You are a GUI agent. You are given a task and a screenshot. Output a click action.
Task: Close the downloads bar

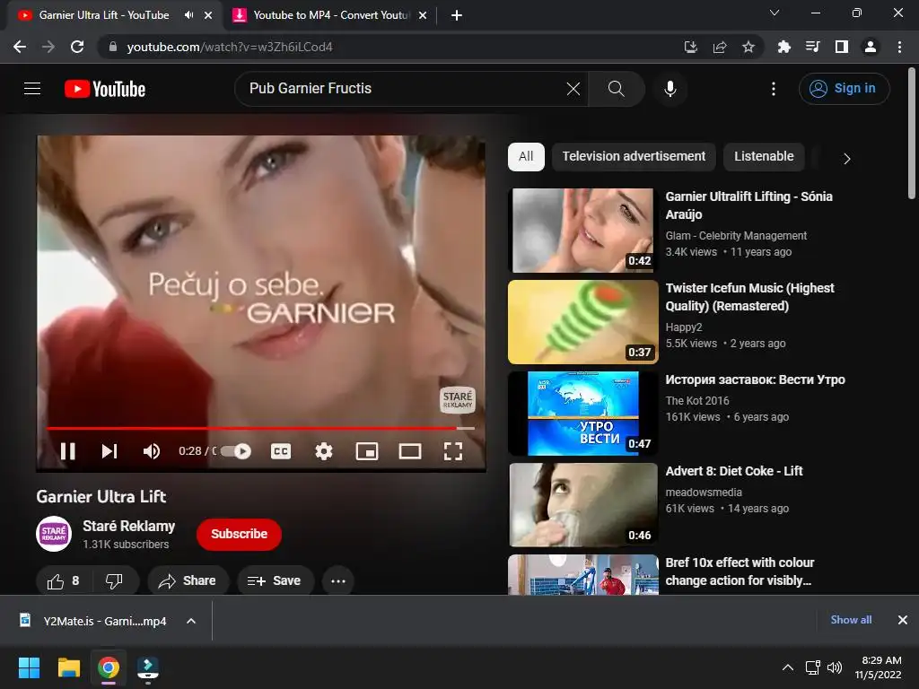click(x=903, y=620)
